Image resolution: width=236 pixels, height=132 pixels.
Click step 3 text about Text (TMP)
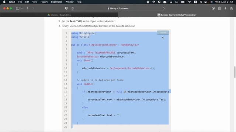89,21
